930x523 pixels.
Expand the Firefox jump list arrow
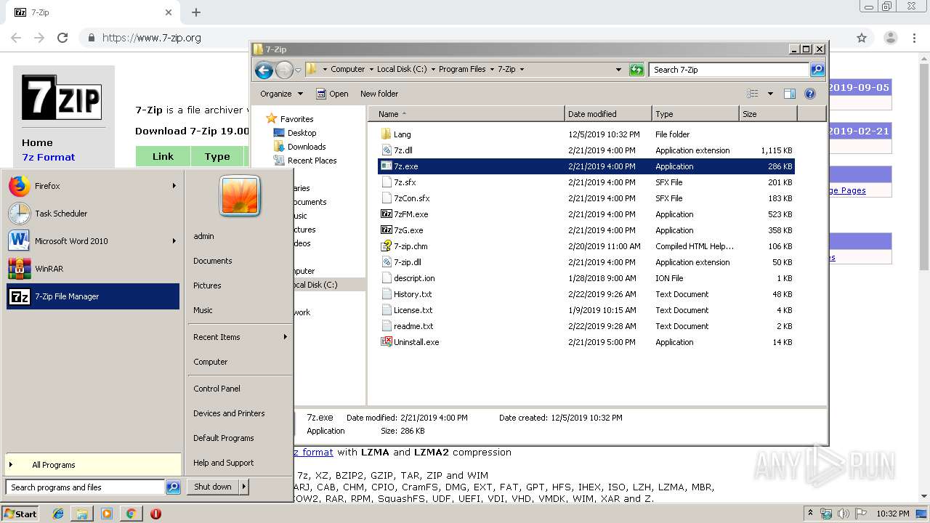pos(174,186)
